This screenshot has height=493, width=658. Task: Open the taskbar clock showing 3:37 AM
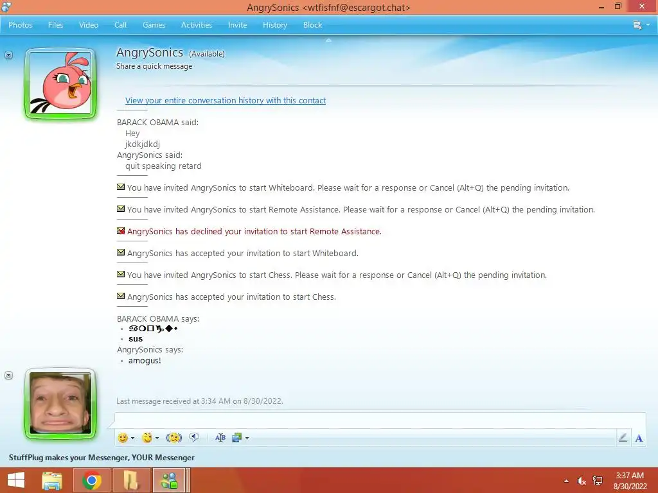click(x=630, y=480)
